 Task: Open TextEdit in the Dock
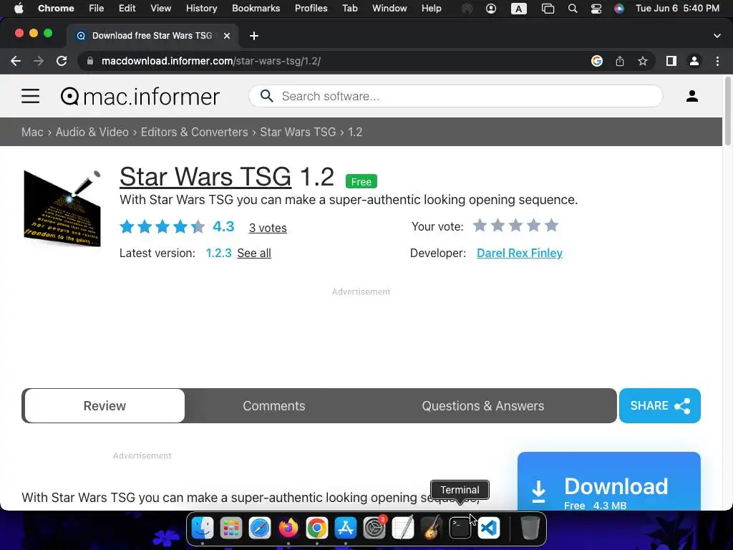click(403, 528)
